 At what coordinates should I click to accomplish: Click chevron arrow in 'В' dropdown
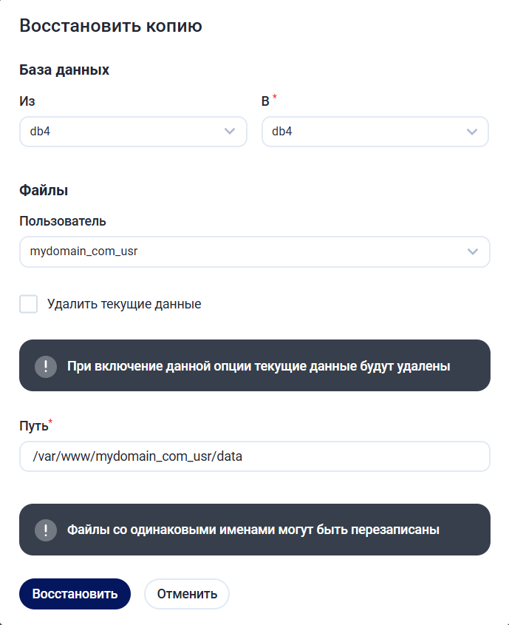472,132
